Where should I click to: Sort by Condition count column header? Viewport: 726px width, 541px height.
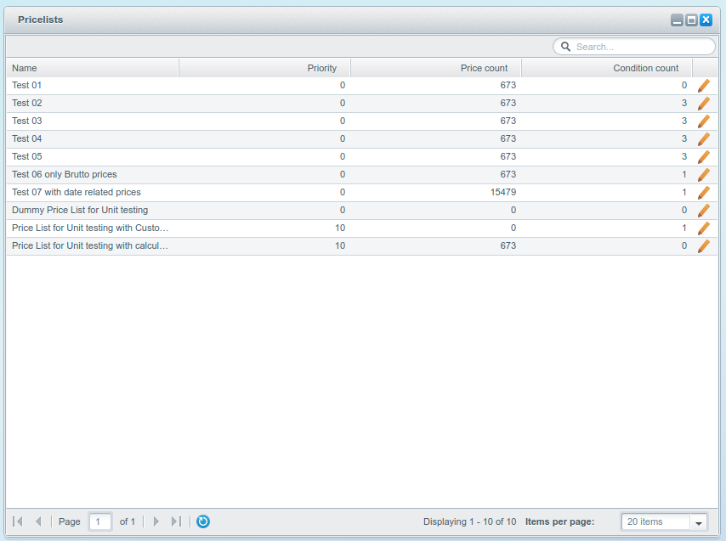(x=606, y=68)
